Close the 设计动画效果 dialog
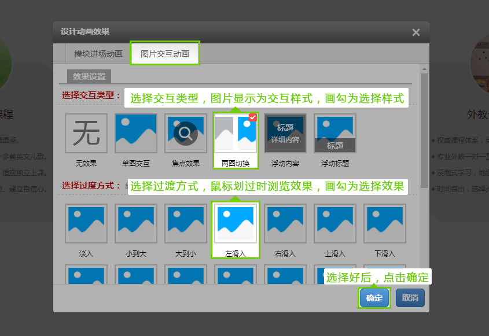 (x=416, y=32)
